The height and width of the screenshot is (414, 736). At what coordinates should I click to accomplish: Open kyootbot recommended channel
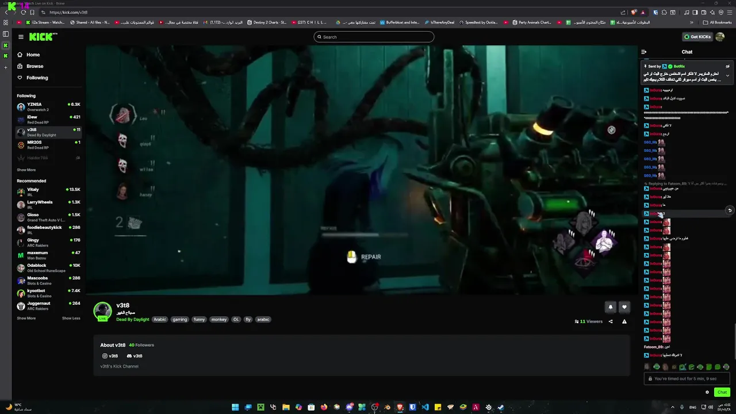tap(49, 293)
